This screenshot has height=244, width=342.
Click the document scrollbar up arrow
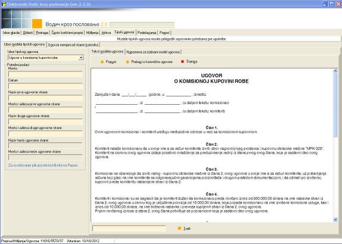(x=335, y=71)
